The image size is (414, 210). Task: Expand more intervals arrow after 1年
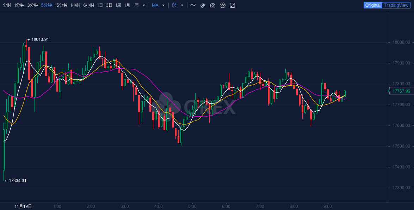144,5
